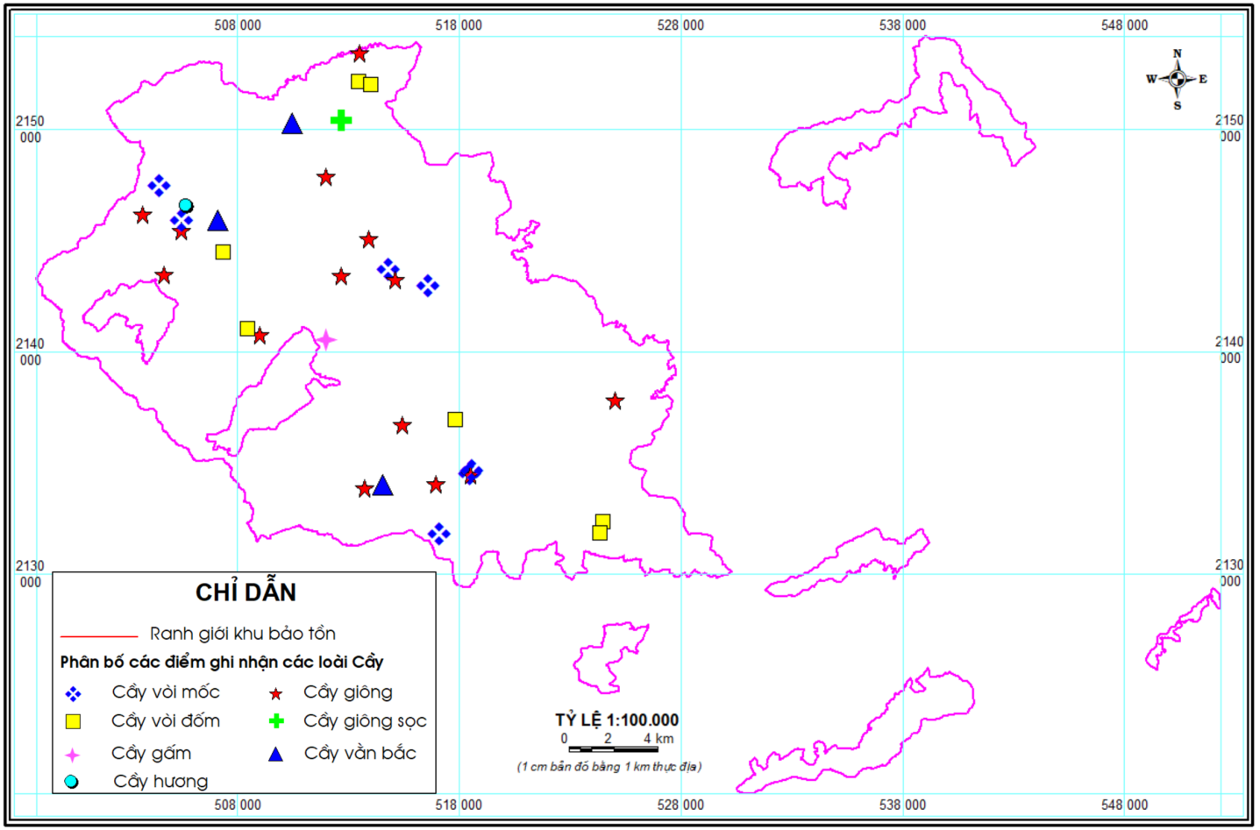
Task: Click the cyan circle marker on the map
Action: pos(185,205)
